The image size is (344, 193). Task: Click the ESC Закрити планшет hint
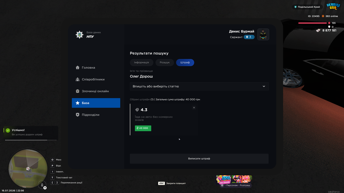(x=172, y=183)
